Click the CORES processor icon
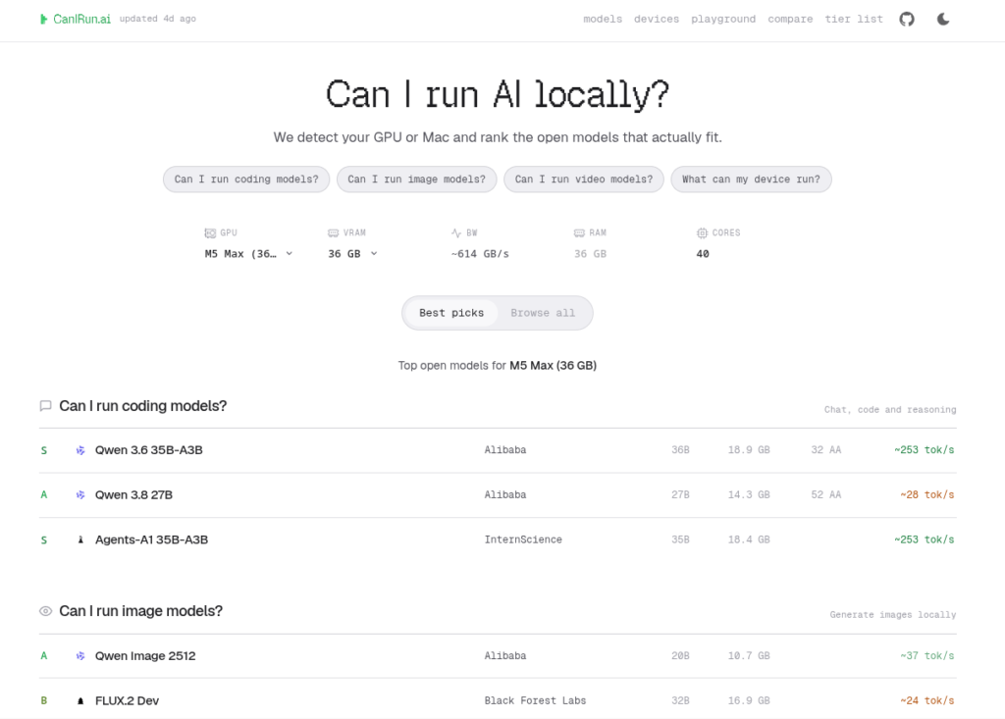This screenshot has height=719, width=1005. (x=702, y=233)
